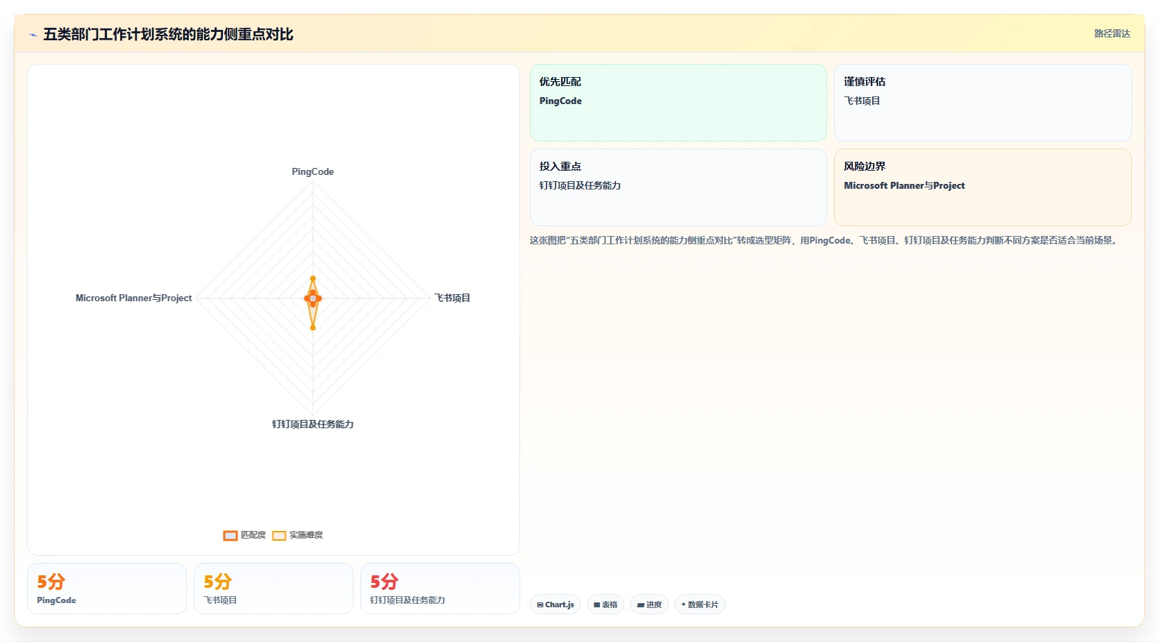Click the bottom data point on radar
Viewport: 1159px width, 642px height.
pos(312,328)
